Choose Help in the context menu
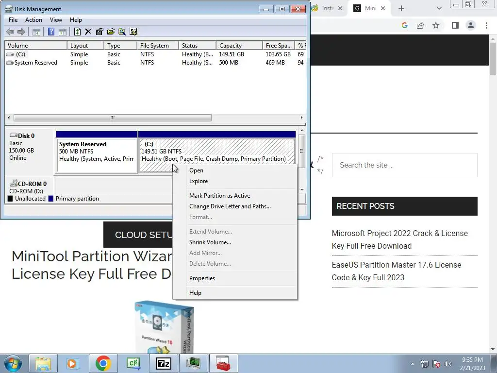Image resolution: width=497 pixels, height=373 pixels. [x=235, y=293]
